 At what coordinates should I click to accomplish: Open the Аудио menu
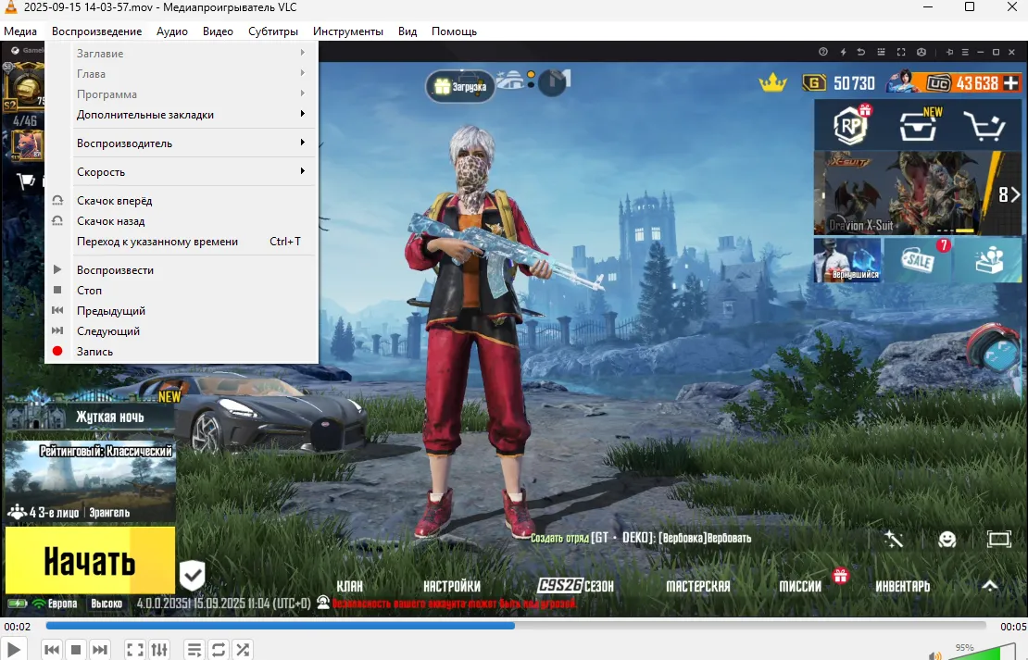pos(172,31)
